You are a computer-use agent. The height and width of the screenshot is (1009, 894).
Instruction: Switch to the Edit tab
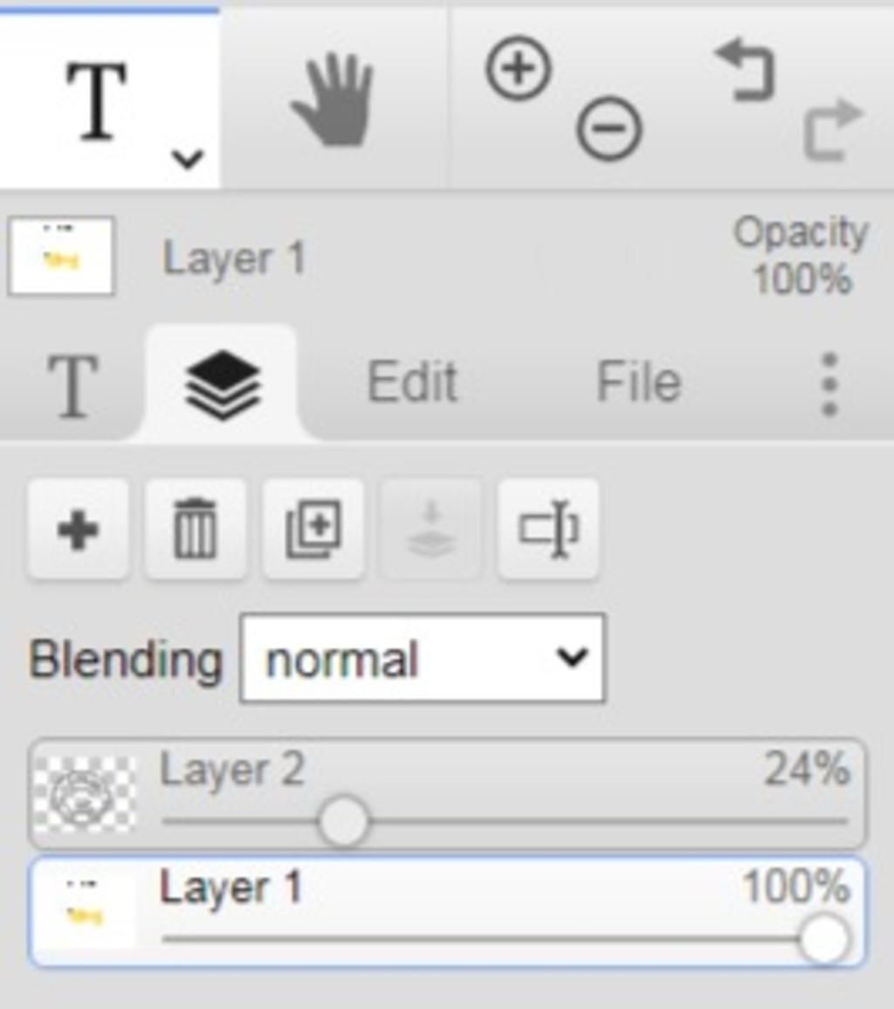click(412, 383)
